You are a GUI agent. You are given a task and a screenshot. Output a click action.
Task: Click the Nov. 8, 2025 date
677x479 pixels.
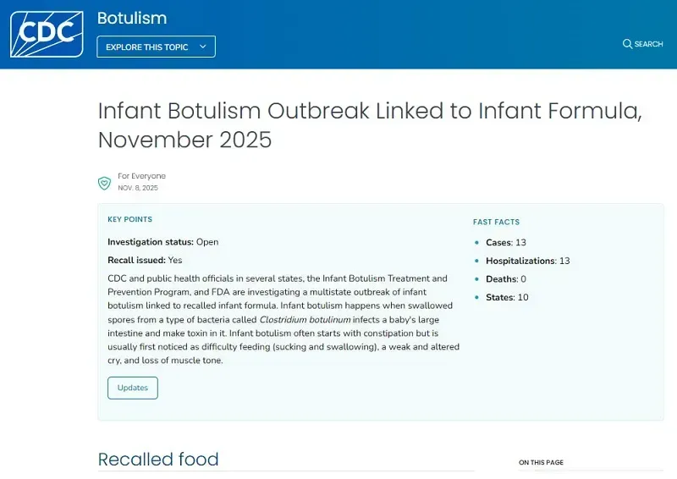[x=138, y=188]
